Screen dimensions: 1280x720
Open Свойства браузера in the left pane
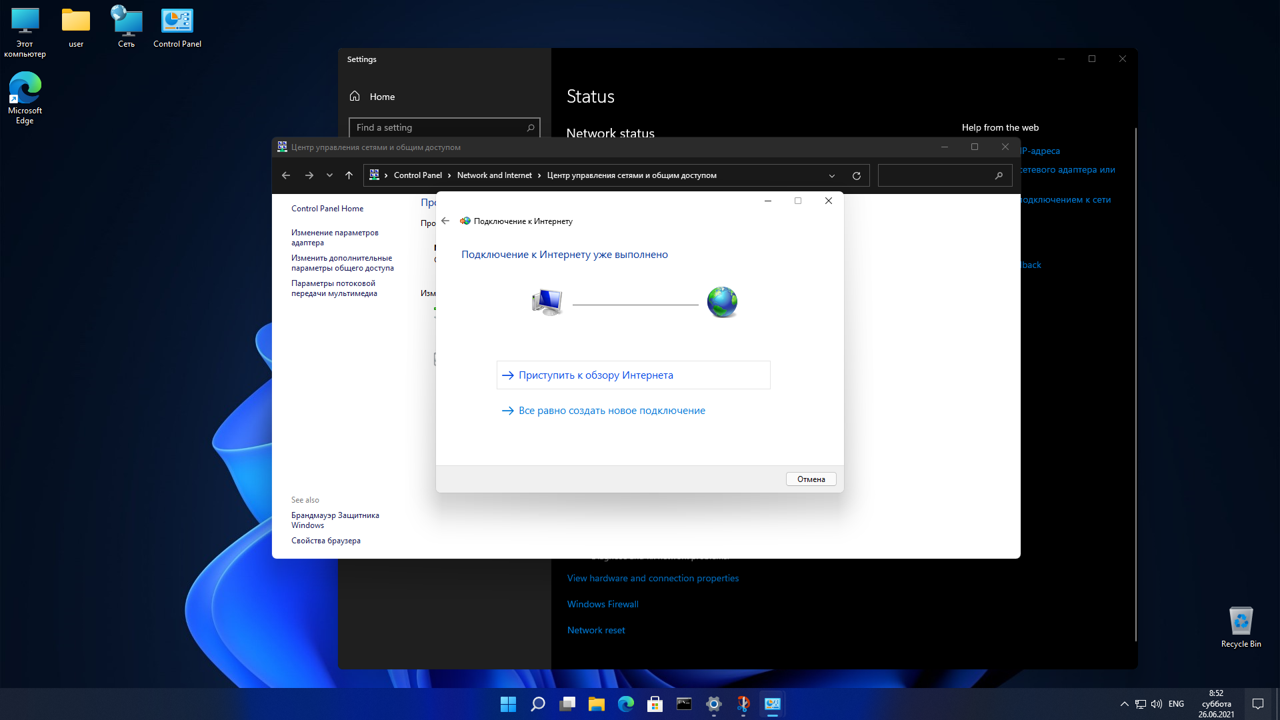pyautogui.click(x=325, y=540)
